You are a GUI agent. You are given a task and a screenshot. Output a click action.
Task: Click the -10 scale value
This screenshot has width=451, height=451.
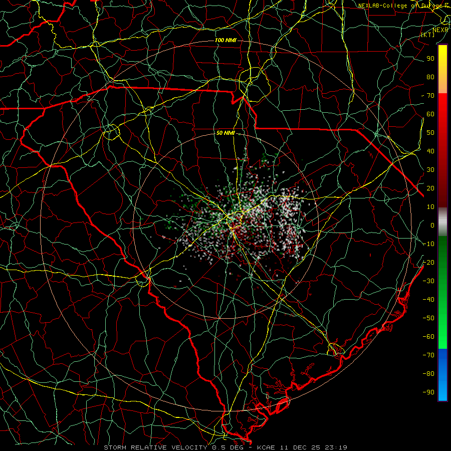tap(428, 244)
